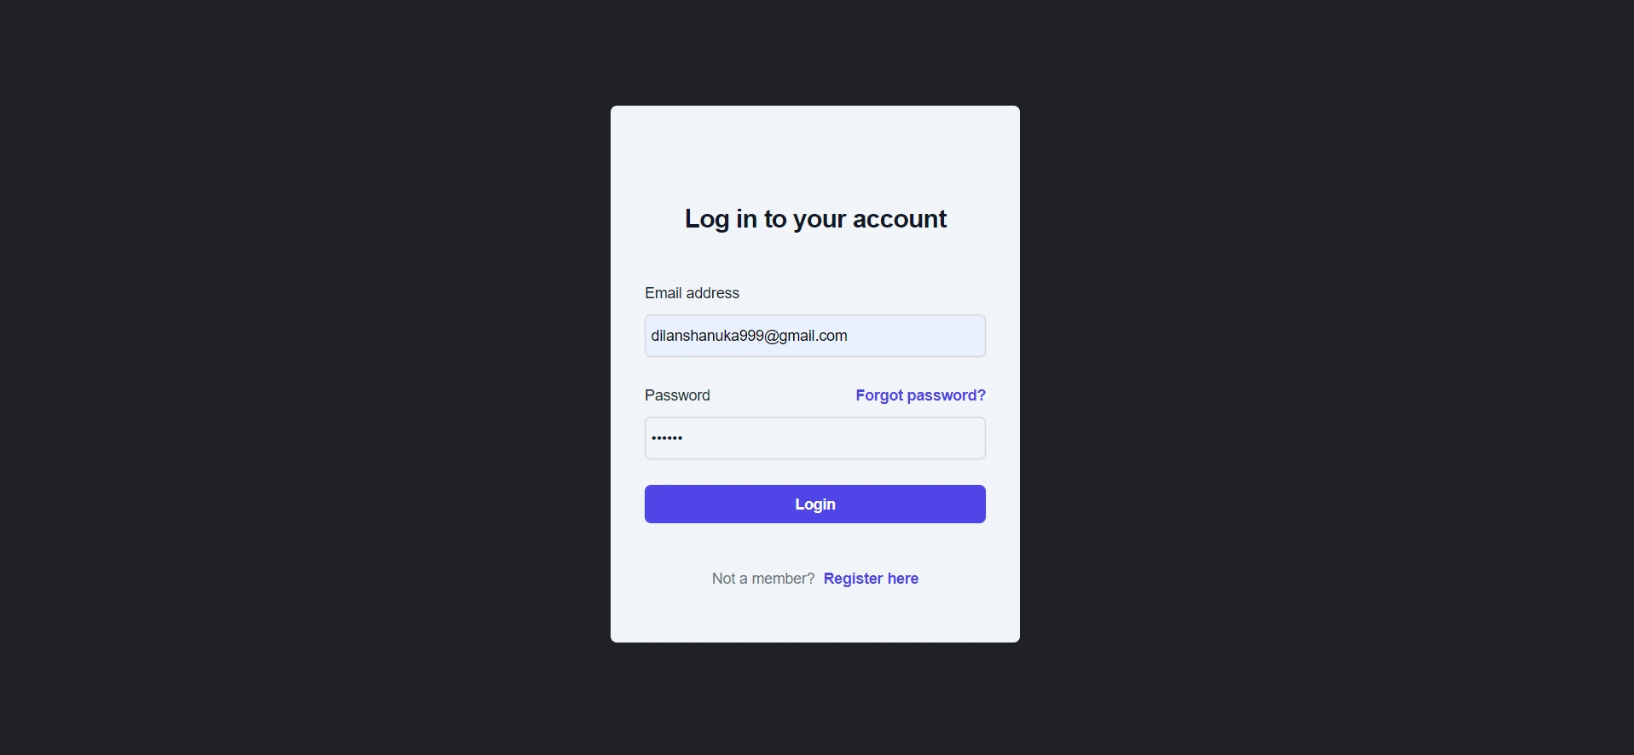Viewport: 1634px width, 755px height.
Task: Place cursor in dilanshanuka999@gmail.com text
Action: [749, 336]
